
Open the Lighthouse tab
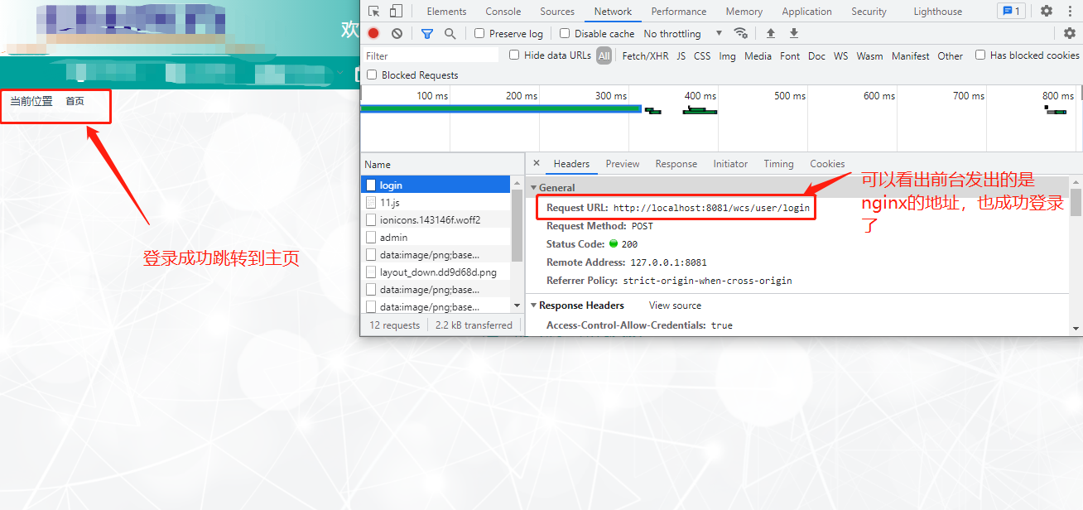pyautogui.click(x=938, y=12)
